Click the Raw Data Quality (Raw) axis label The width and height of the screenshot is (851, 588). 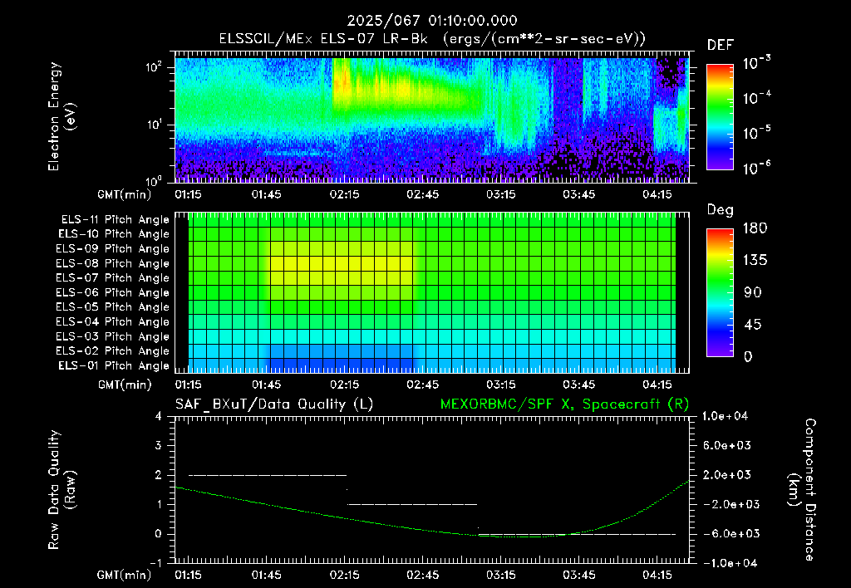click(61, 489)
